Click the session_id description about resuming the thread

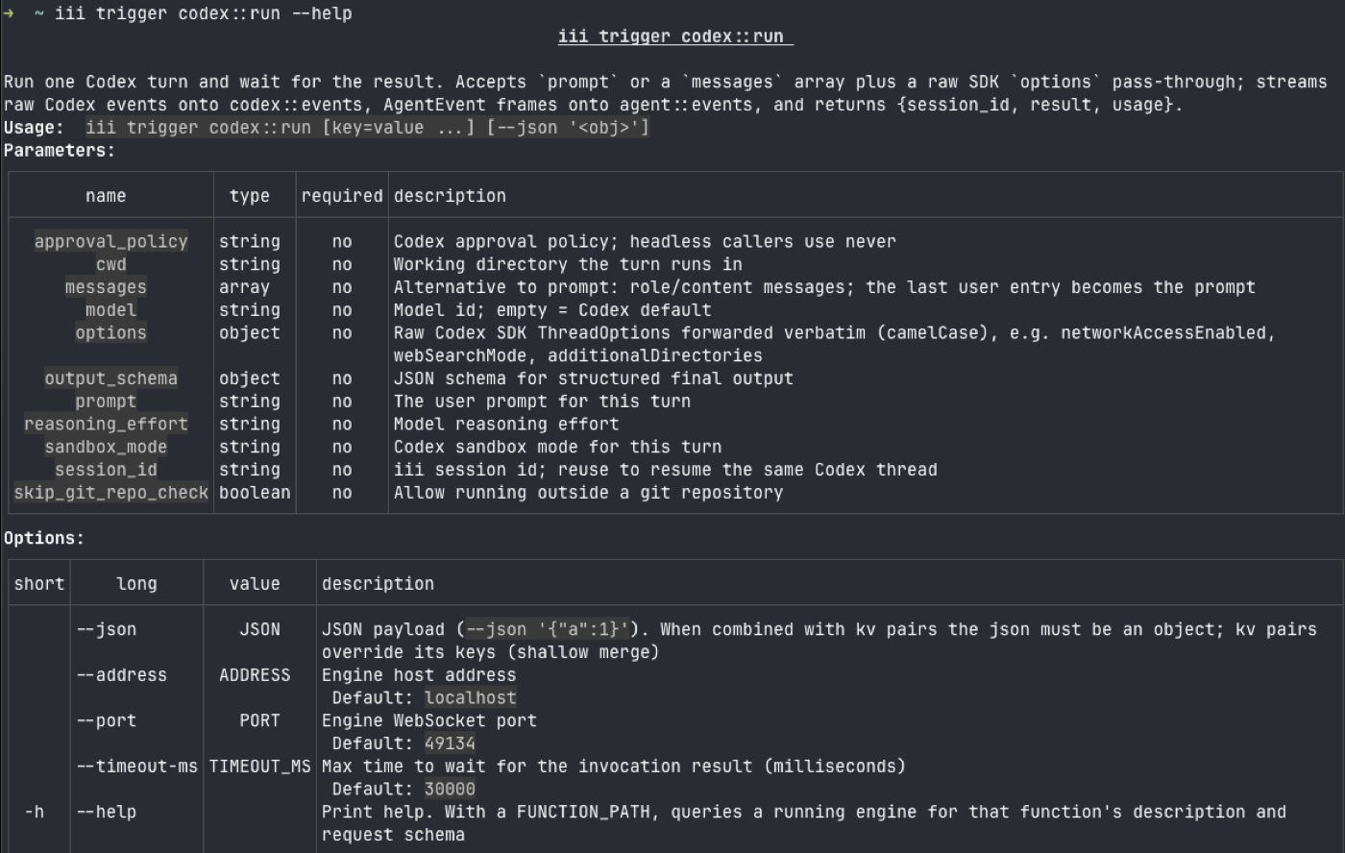[666, 470]
